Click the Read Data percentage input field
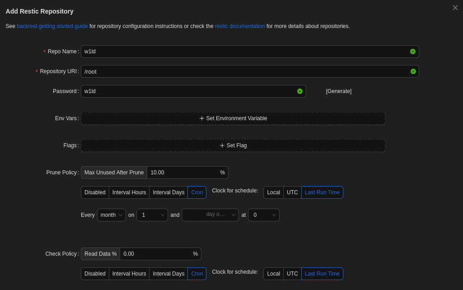 (x=158, y=254)
